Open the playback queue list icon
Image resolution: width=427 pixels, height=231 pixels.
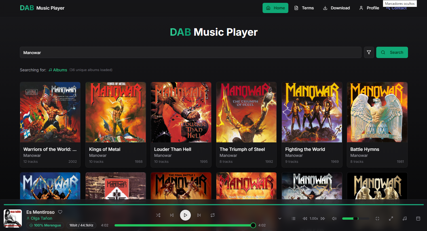click(x=293, y=219)
